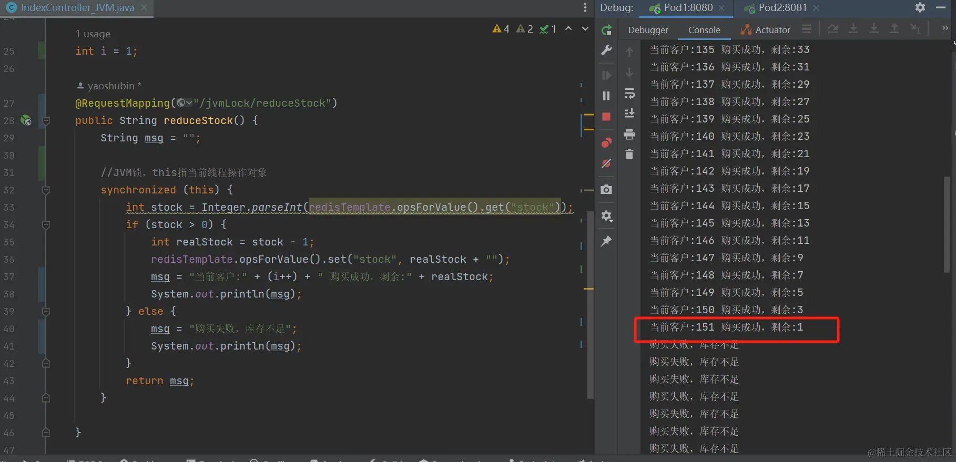Toggle scroll to end of console
Image resolution: width=956 pixels, height=462 pixels.
tap(629, 113)
